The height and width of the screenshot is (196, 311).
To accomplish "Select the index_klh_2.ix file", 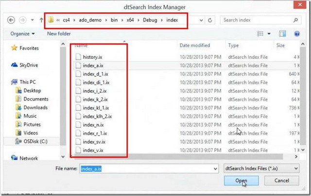I will click(x=97, y=116).
